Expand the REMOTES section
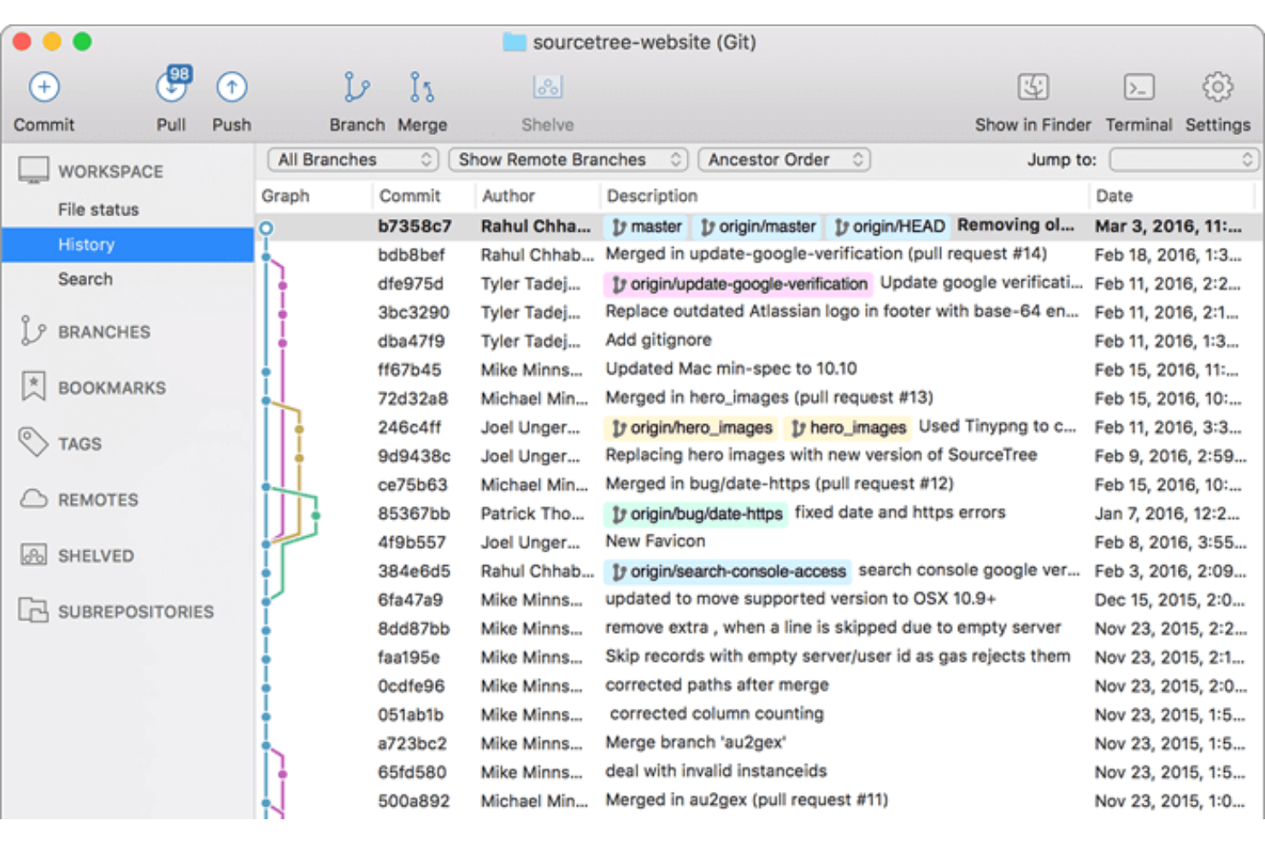Screen dimensions: 1265x844 97,499
